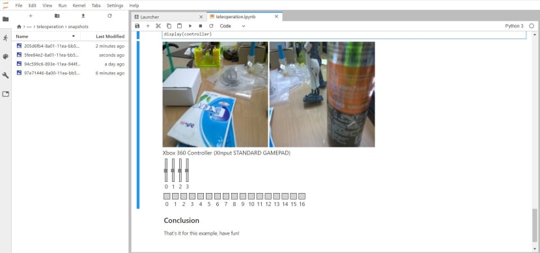
Task: Interrupt the kernel with stop icon
Action: point(201,26)
